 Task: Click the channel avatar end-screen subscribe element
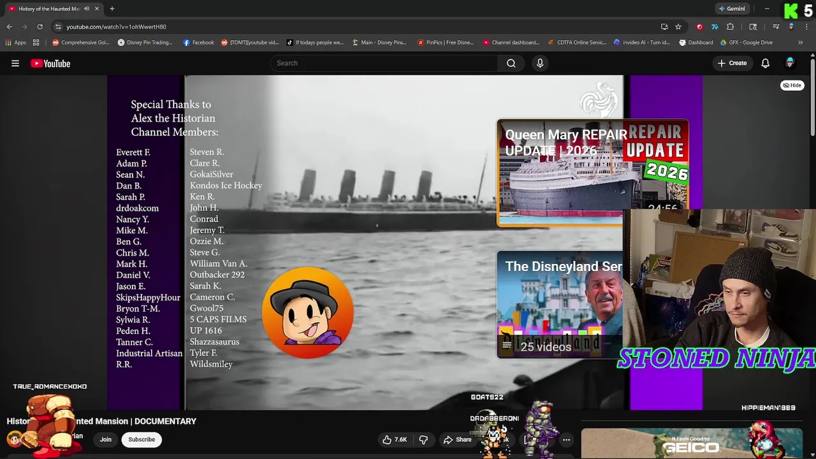pyautogui.click(x=308, y=312)
